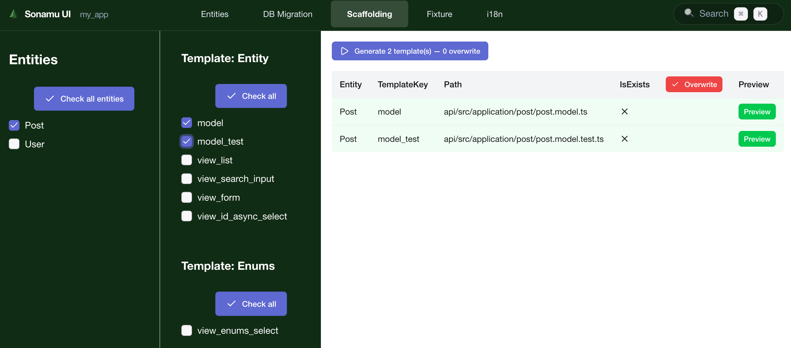Tick the view_list template checkbox
Image resolution: width=791 pixels, height=348 pixels.
[x=187, y=160]
